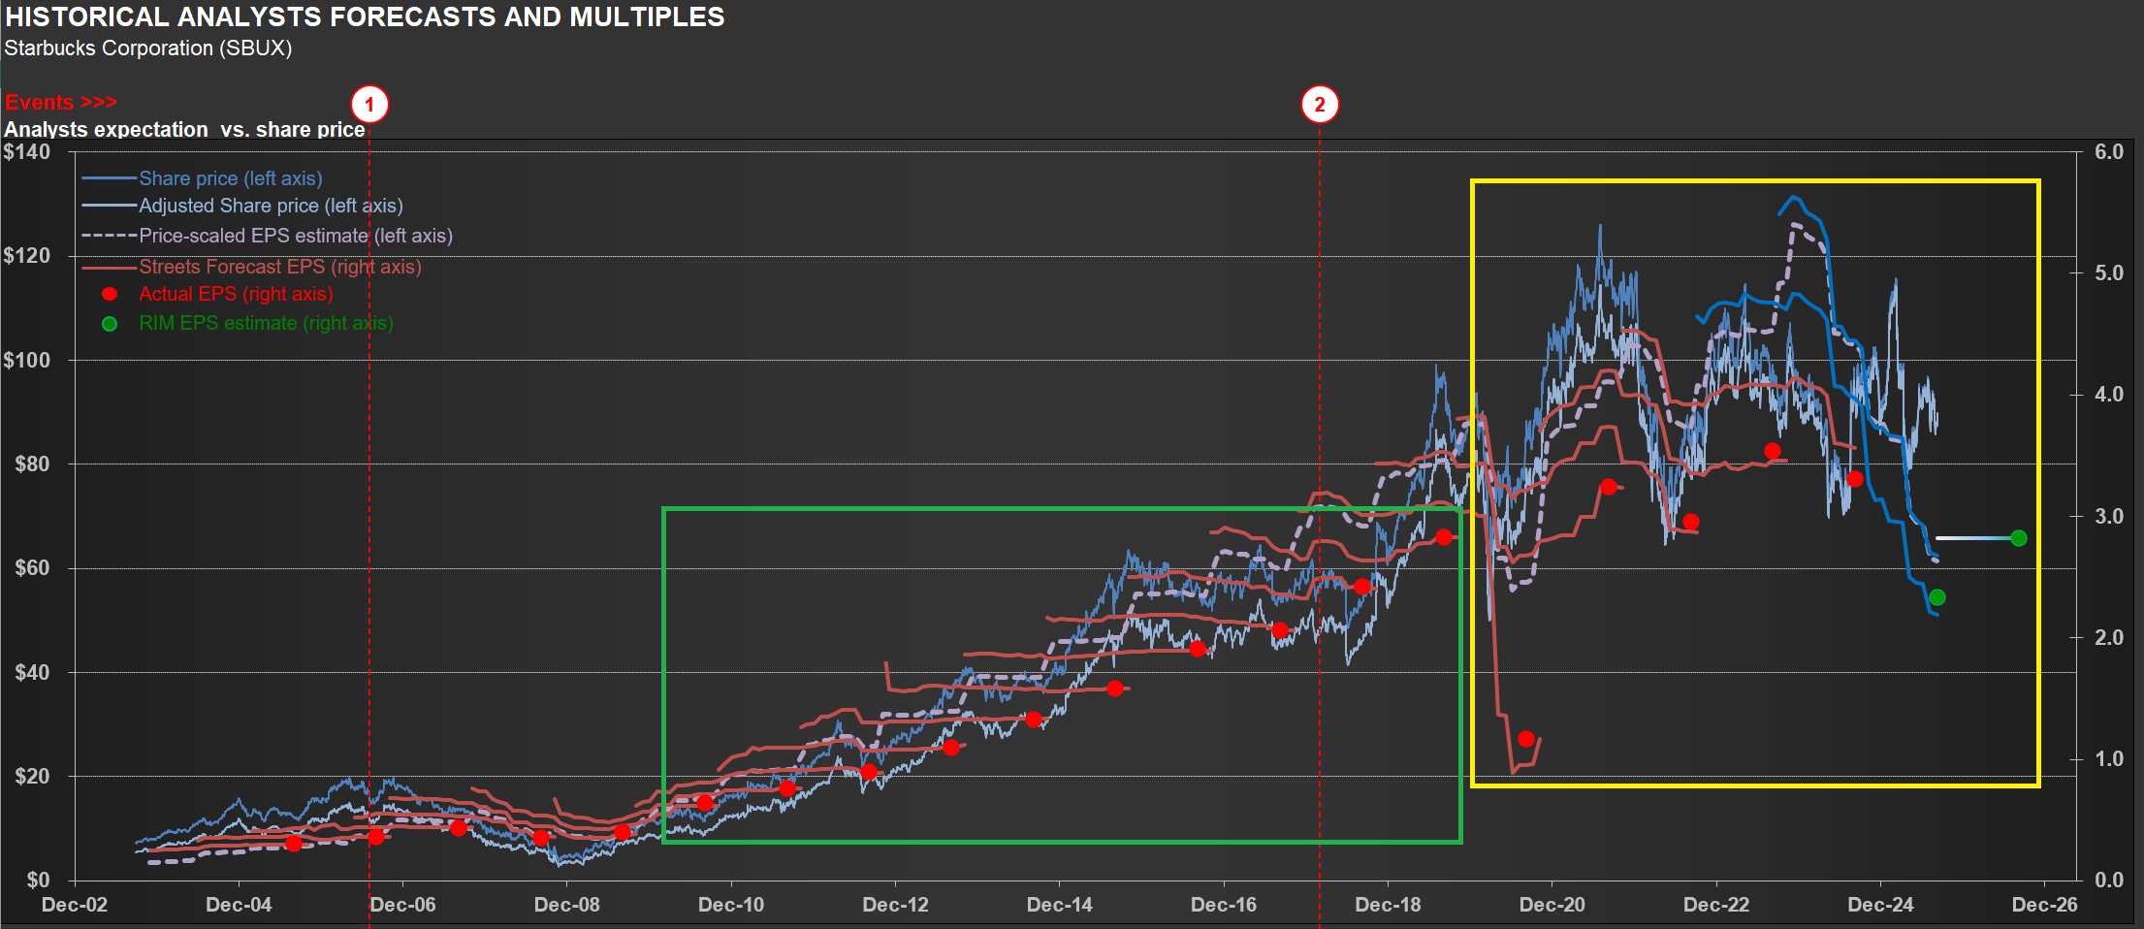Image resolution: width=2144 pixels, height=929 pixels.
Task: Click event marker number 2
Action: click(1319, 105)
